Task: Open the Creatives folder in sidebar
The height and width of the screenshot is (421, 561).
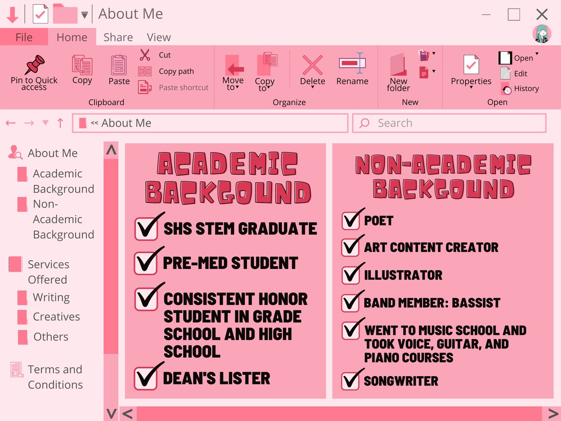Action: coord(56,317)
